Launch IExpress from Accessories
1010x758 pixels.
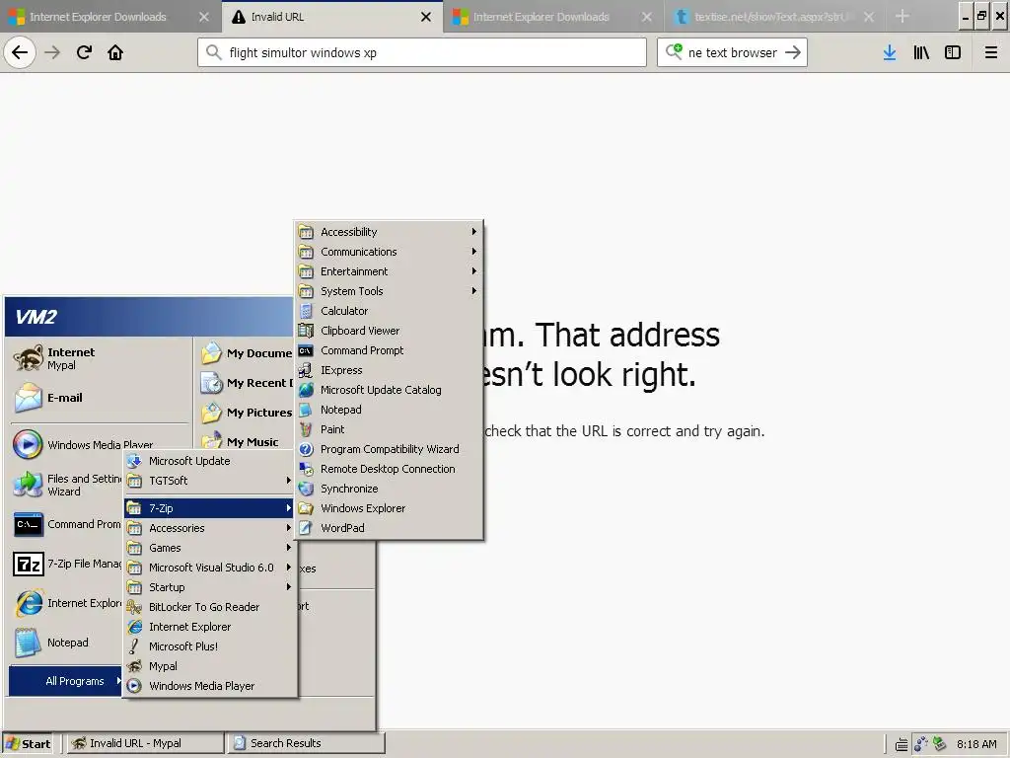[x=389, y=370]
